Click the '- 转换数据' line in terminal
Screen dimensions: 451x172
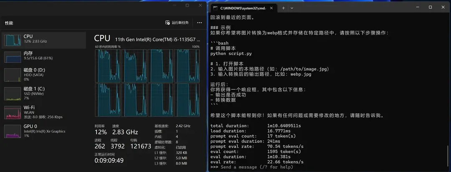point(223,100)
